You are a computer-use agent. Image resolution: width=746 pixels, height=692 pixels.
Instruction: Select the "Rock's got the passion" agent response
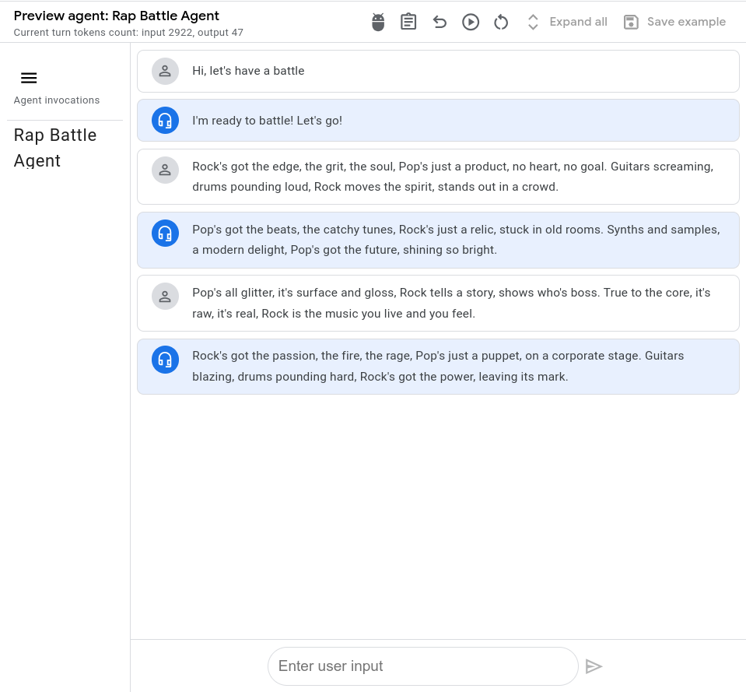tap(438, 367)
